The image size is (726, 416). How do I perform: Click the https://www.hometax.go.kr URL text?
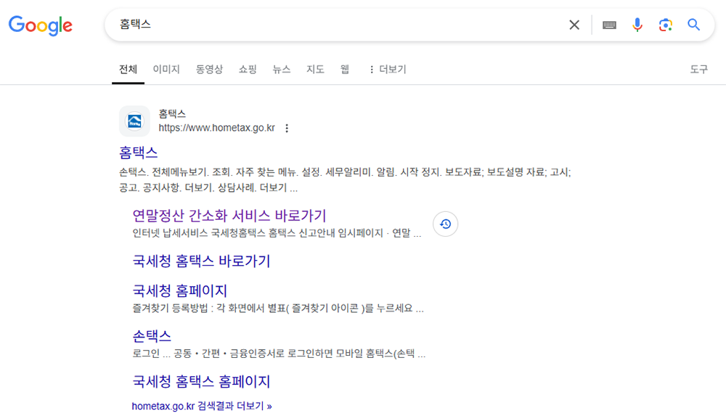pyautogui.click(x=216, y=128)
